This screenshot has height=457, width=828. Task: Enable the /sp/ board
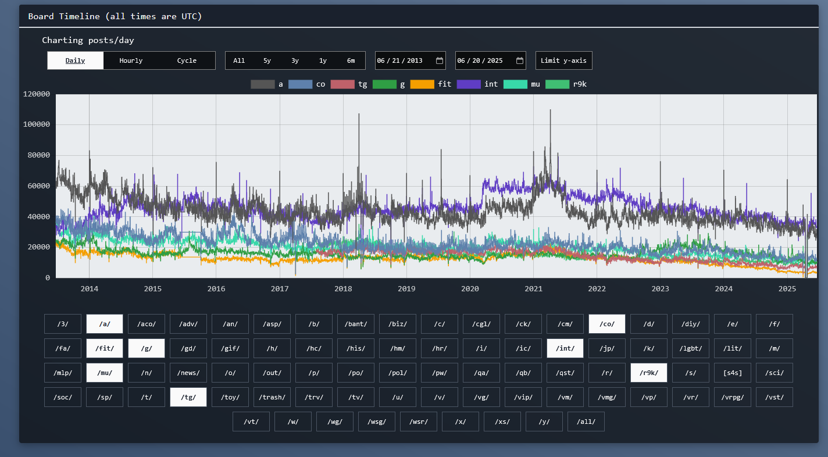[x=105, y=397]
